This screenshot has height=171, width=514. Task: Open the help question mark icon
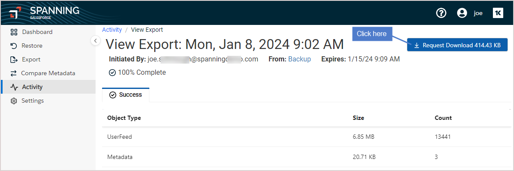(442, 13)
